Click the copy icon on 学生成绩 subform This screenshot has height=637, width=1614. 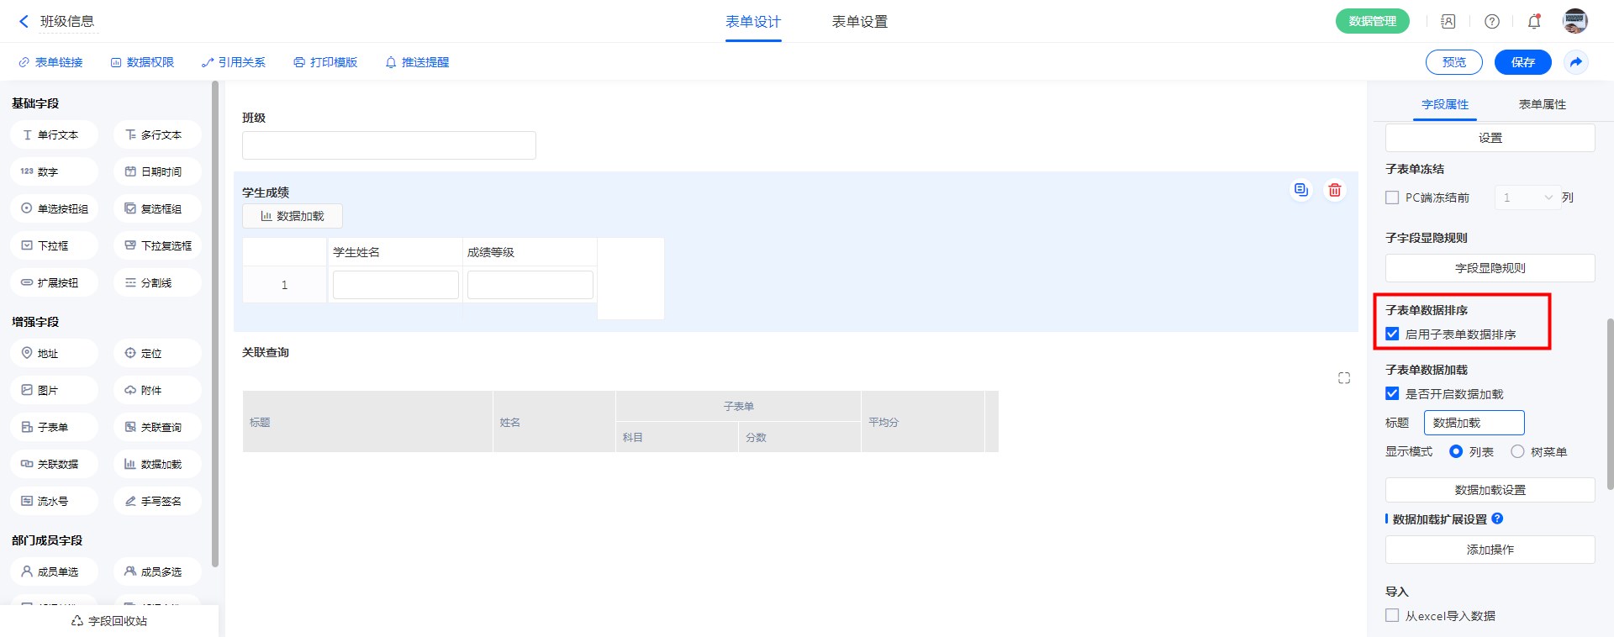1300,190
